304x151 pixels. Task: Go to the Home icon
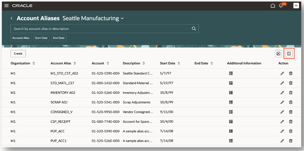click(273, 6)
